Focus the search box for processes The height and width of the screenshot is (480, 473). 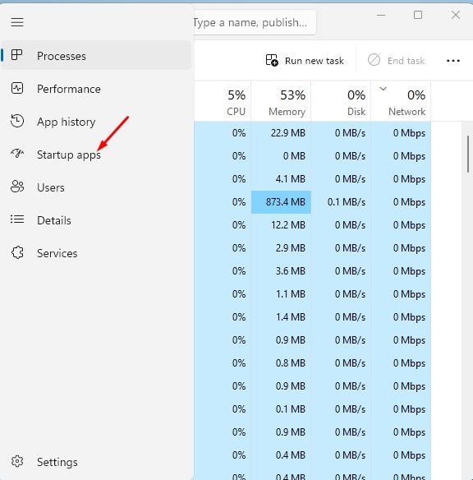pyautogui.click(x=255, y=22)
